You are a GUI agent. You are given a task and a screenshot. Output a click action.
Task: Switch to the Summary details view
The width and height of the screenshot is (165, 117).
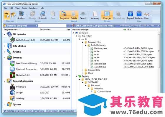tap(95, 15)
